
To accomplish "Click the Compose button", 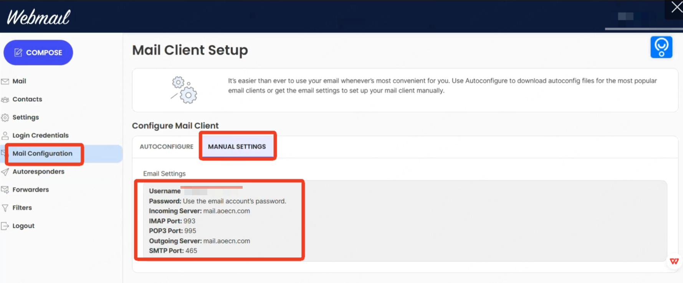I will pyautogui.click(x=38, y=53).
